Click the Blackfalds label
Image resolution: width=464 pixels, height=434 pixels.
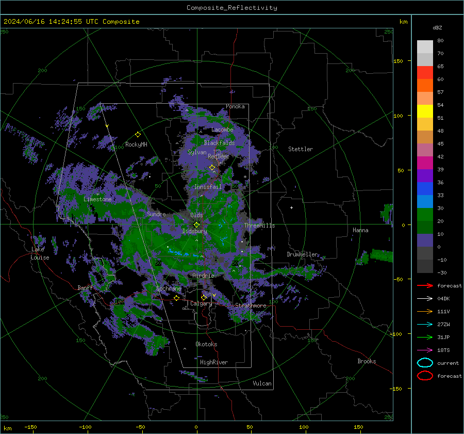pyautogui.click(x=219, y=143)
